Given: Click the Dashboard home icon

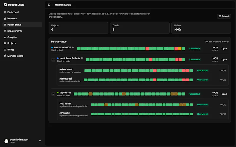Looking at the screenshot, I should 5,12.
